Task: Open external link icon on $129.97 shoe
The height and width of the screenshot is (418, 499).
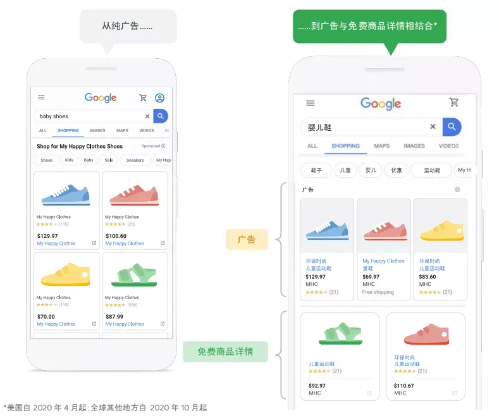Action: (94, 243)
